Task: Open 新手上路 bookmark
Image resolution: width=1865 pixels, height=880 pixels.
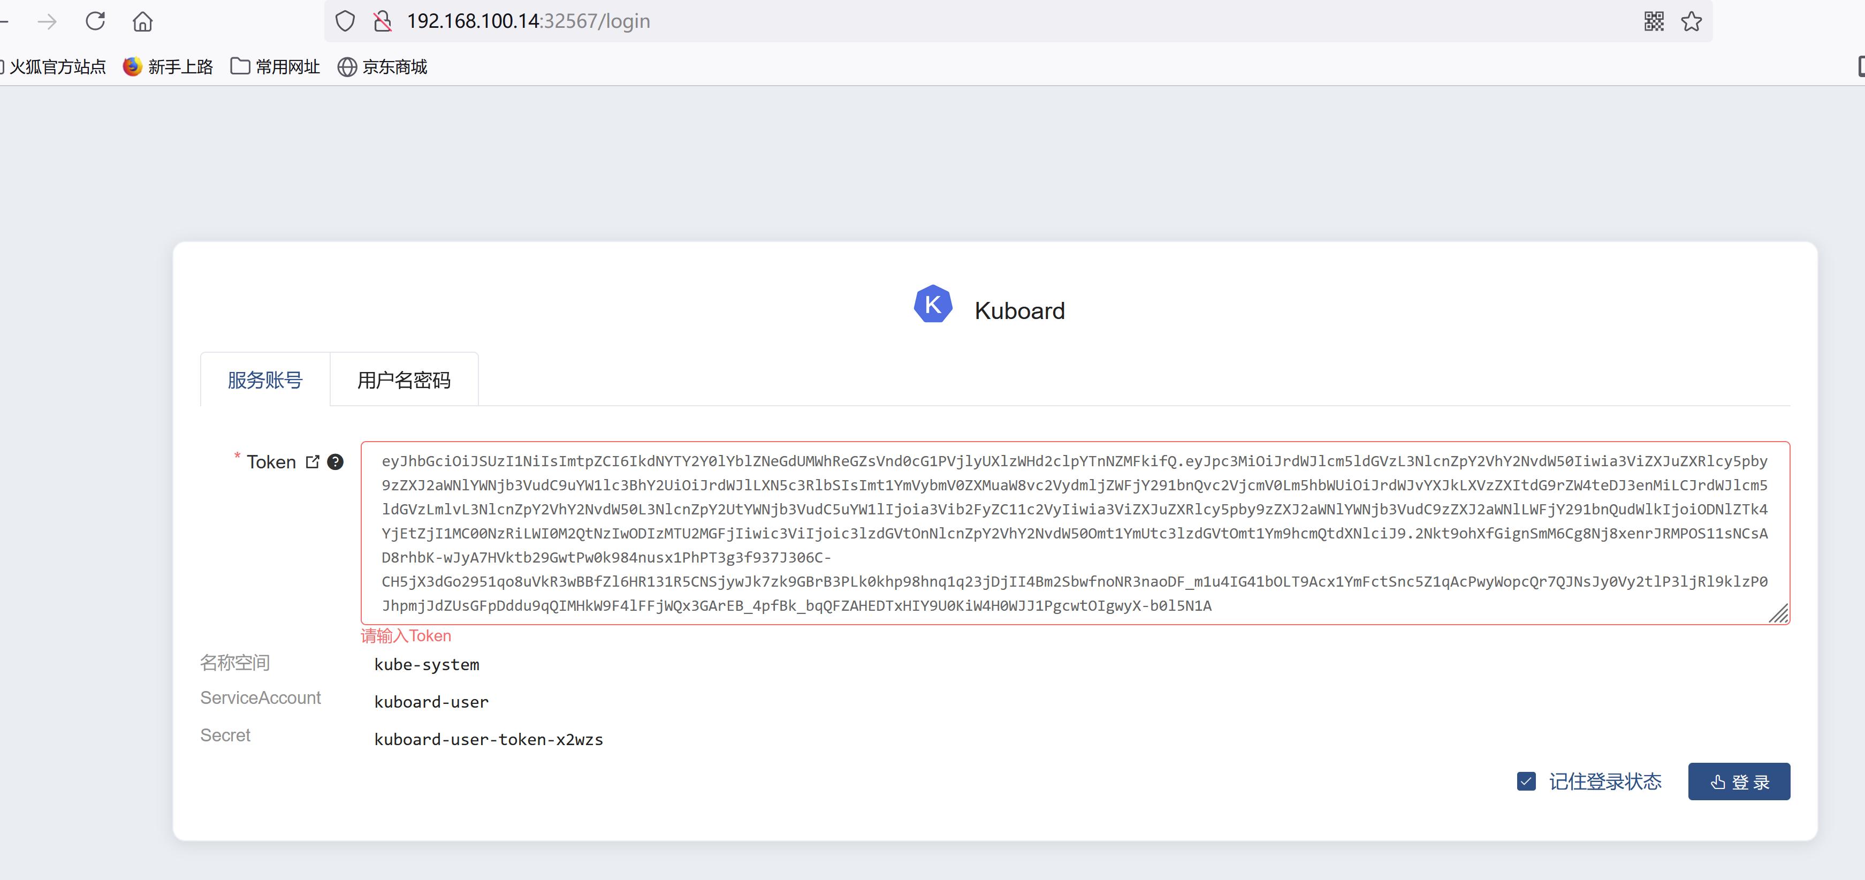Action: (168, 66)
